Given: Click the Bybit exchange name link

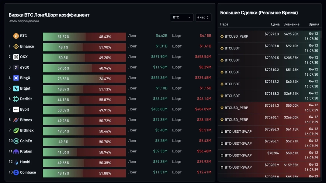Looking at the screenshot, I should tap(24, 110).
